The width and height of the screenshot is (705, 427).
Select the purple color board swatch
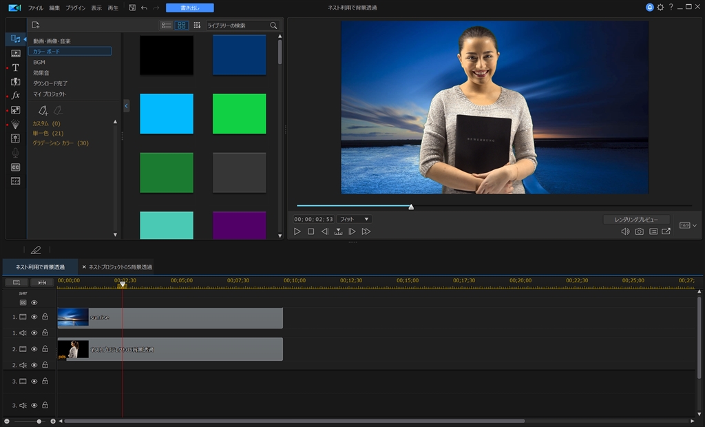point(239,225)
